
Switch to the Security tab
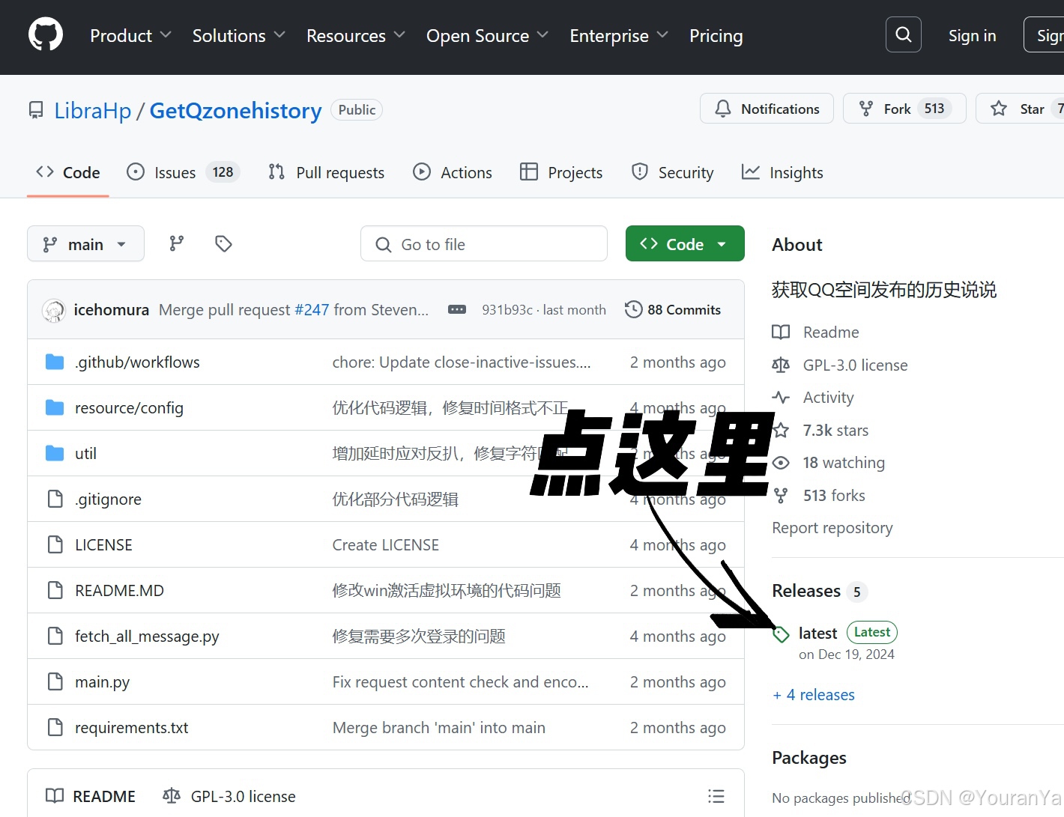[x=673, y=172]
